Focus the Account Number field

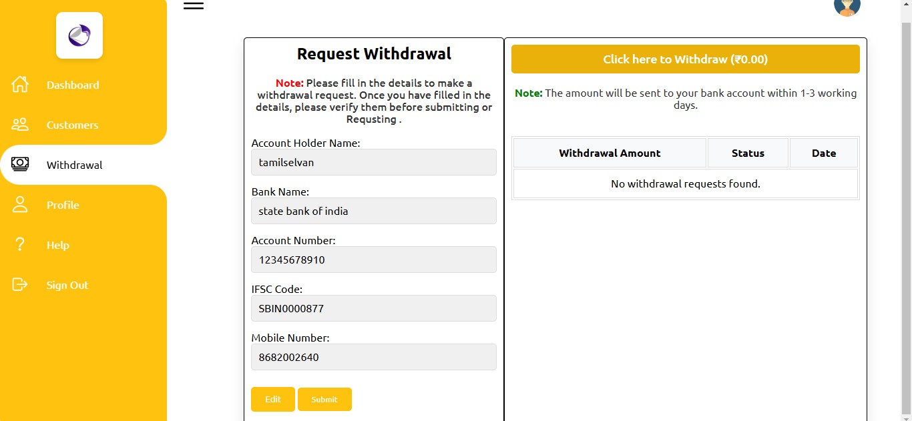click(373, 260)
